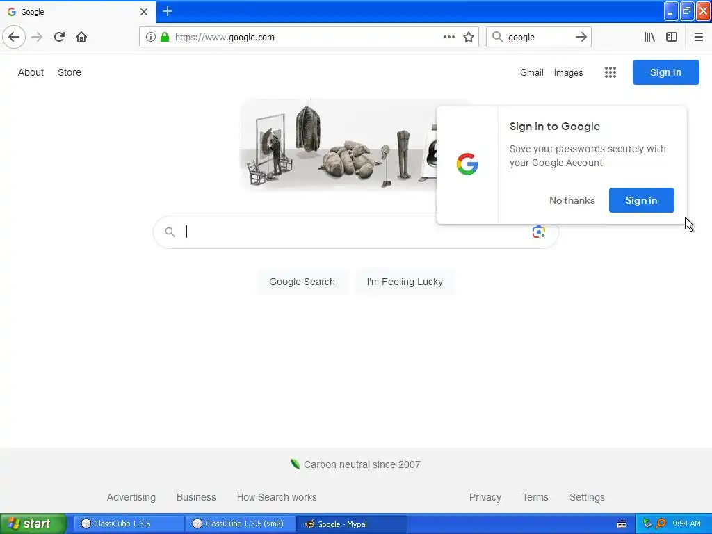Search by image with the Google Lens icon
The height and width of the screenshot is (534, 712).
[539, 232]
